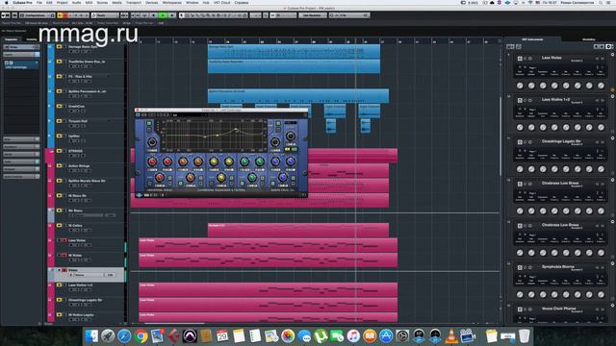616x346 pixels.
Task: Open the Touch automation mode dropdown
Action: (105, 15)
